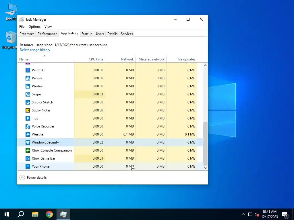Sort by the CPU time column
This screenshot has height=220, width=294.
(90, 59)
